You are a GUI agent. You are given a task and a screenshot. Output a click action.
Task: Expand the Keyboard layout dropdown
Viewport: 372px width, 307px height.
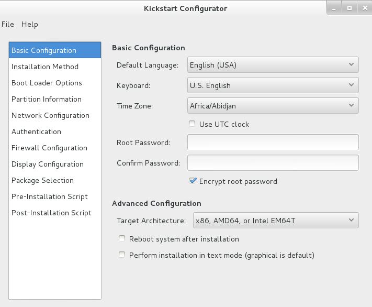[x=273, y=85]
